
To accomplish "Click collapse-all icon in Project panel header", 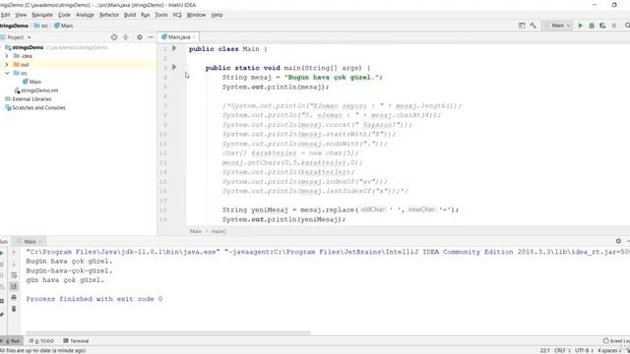I will tap(126, 37).
